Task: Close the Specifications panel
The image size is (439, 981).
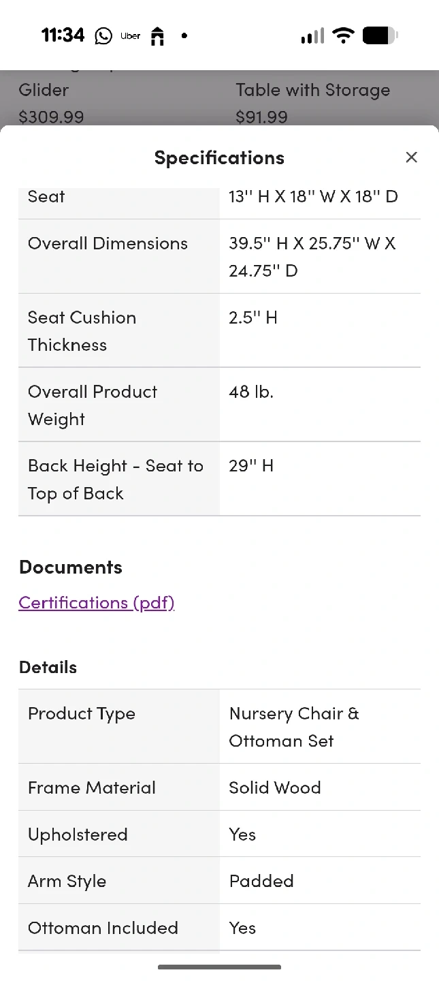Action: [x=411, y=157]
